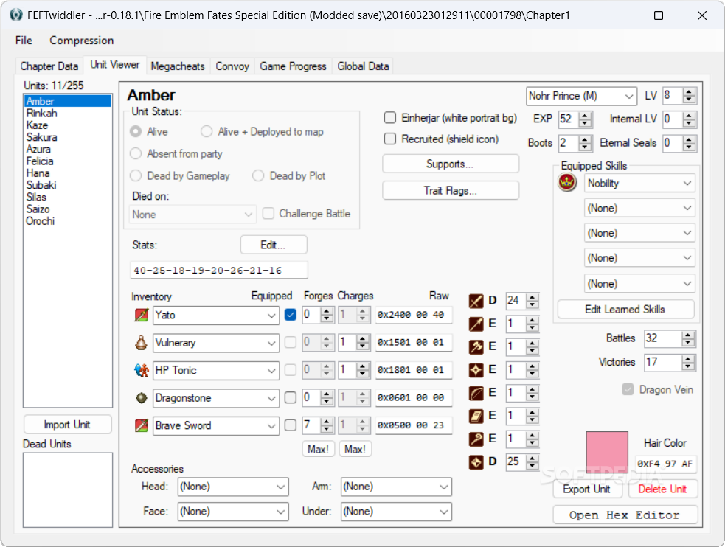Select Sakura in the units list
This screenshot has width=725, height=547.
pyautogui.click(x=68, y=137)
